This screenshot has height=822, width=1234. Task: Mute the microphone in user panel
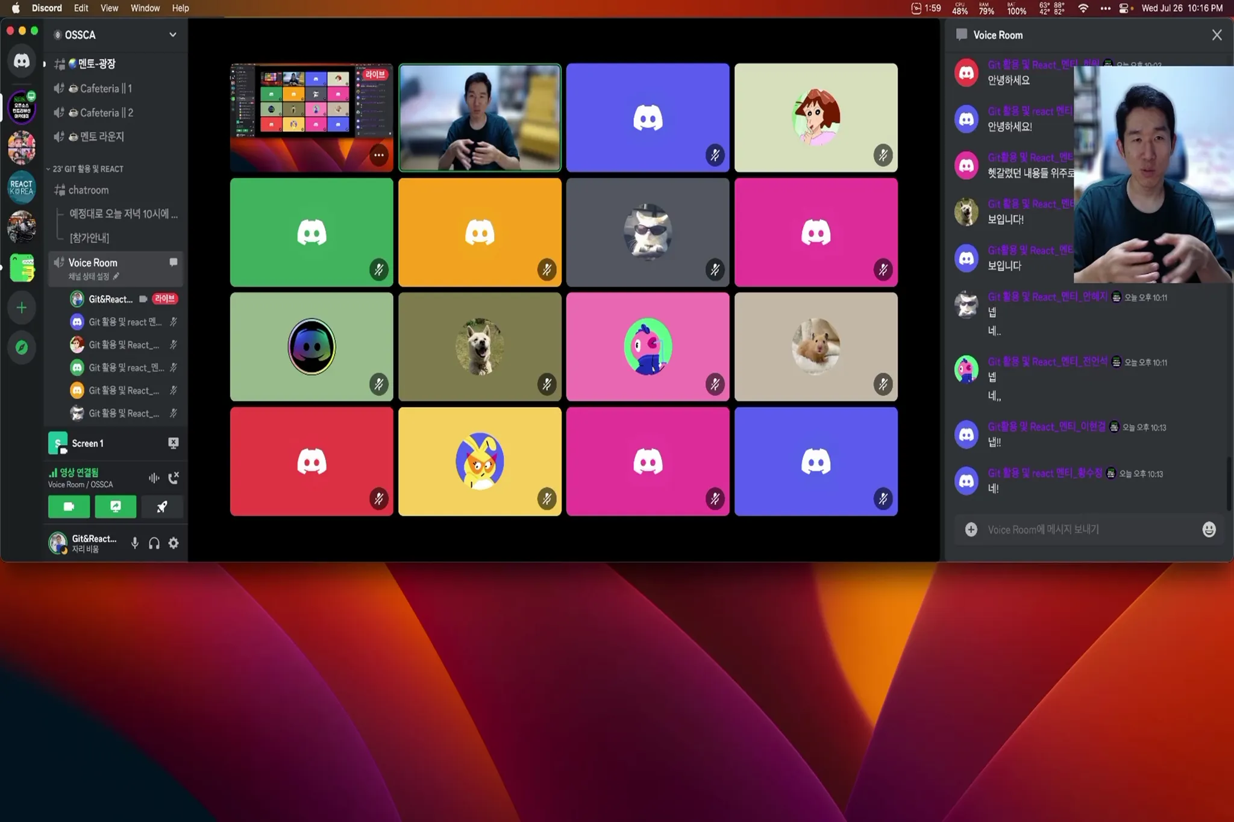[x=135, y=543]
